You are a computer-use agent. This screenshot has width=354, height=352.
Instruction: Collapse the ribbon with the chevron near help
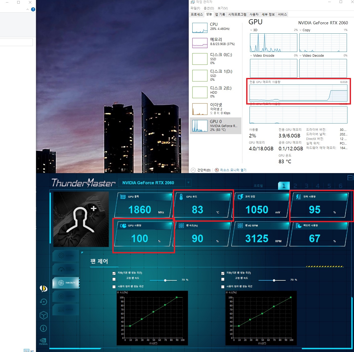(28, 9)
